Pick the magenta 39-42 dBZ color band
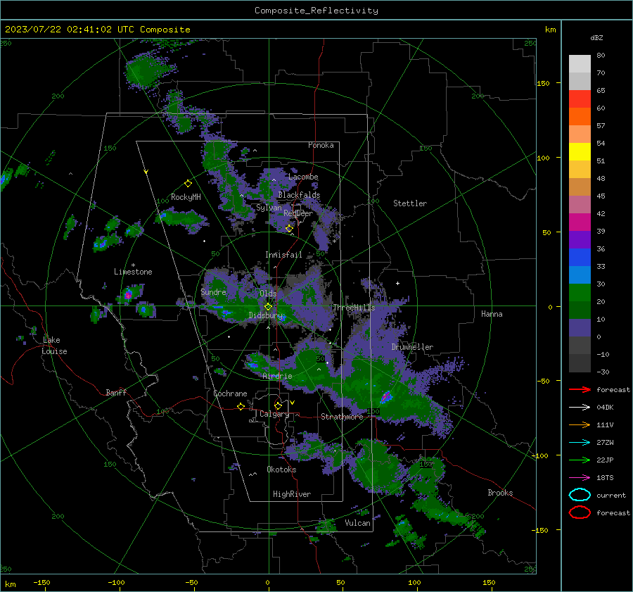Image resolution: width=633 pixels, height=592 pixels. [x=580, y=222]
